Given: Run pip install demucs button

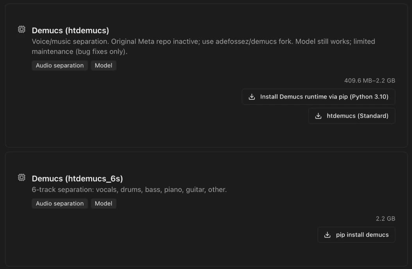Looking at the screenshot, I should 356,235.
